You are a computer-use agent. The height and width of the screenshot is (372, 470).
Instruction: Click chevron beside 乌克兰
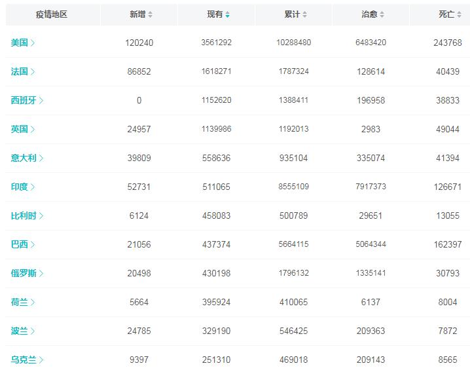tap(41, 360)
